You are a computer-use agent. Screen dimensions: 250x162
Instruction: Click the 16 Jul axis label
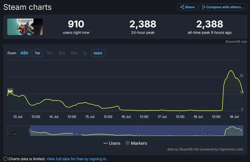(126, 117)
